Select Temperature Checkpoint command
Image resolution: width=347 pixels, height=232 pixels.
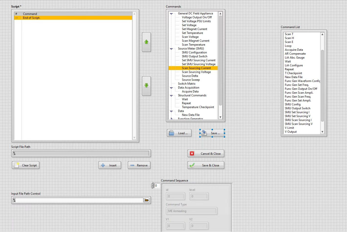point(198,107)
